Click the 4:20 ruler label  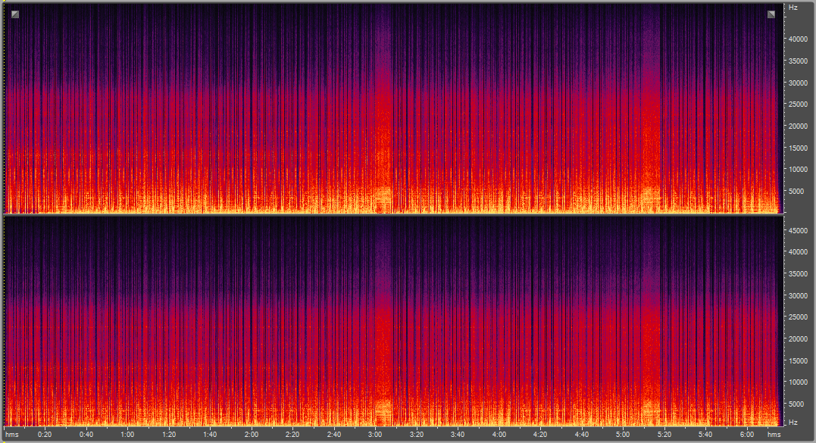coord(540,435)
